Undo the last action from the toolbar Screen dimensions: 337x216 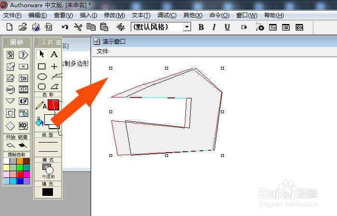tap(65, 27)
